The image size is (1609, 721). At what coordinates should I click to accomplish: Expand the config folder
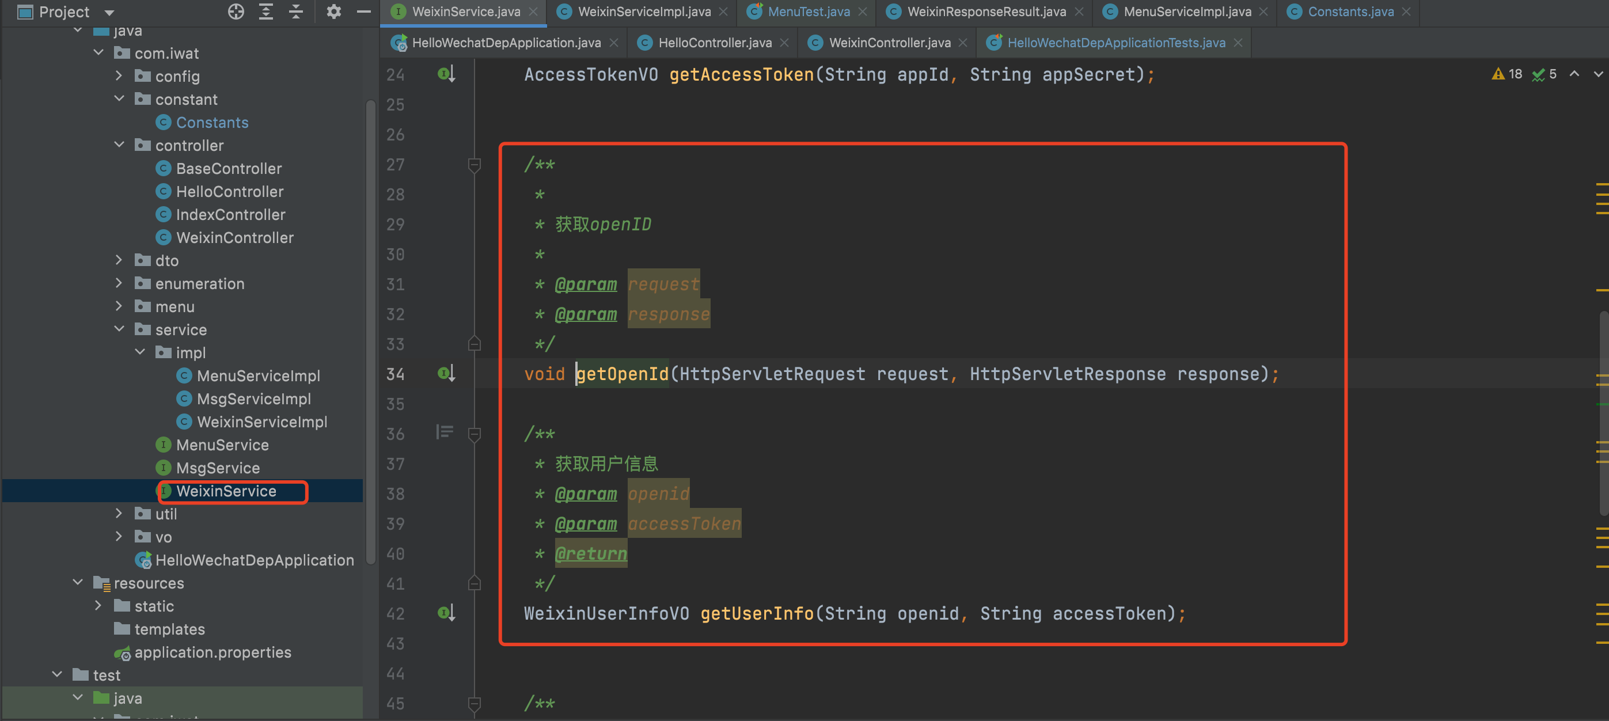(x=119, y=76)
